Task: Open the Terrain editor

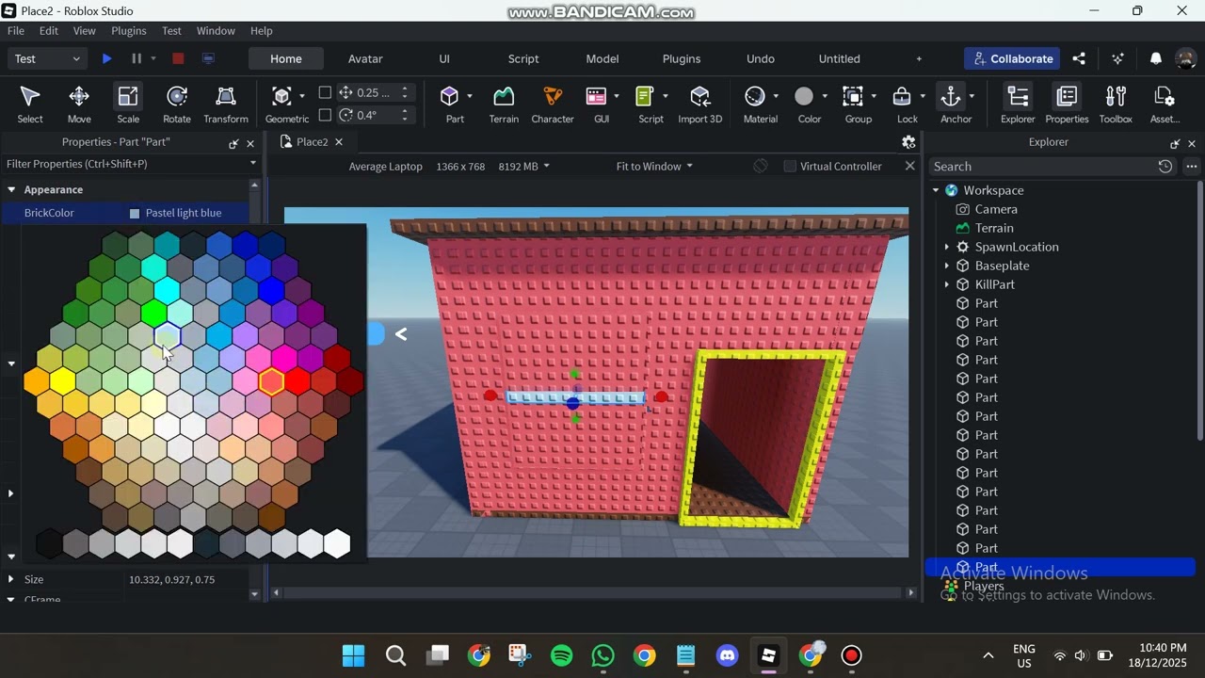Action: tap(504, 104)
